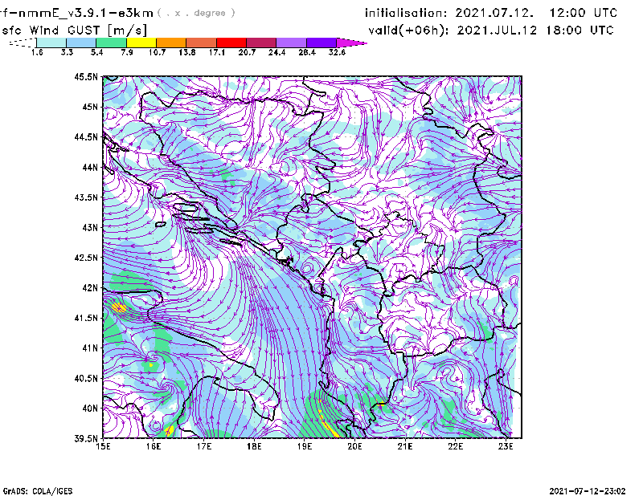Click the 42.5N latitude label
Screen dimensions: 643x496
(86, 258)
